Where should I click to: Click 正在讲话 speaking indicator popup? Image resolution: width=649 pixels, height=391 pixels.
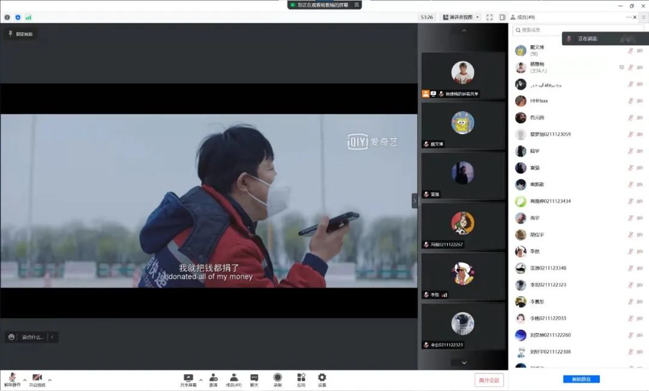point(605,38)
